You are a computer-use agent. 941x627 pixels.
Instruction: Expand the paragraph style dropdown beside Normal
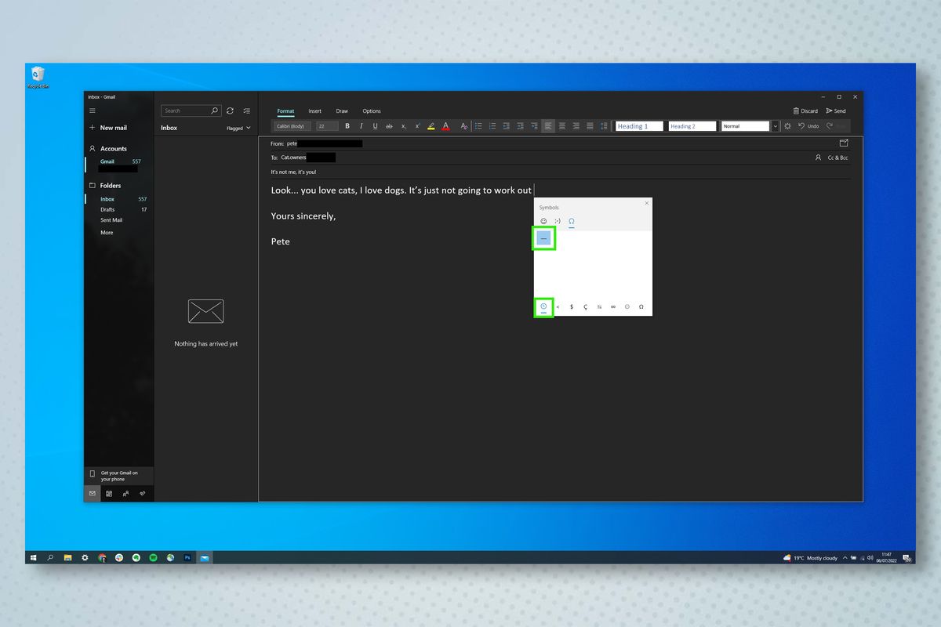pos(775,125)
